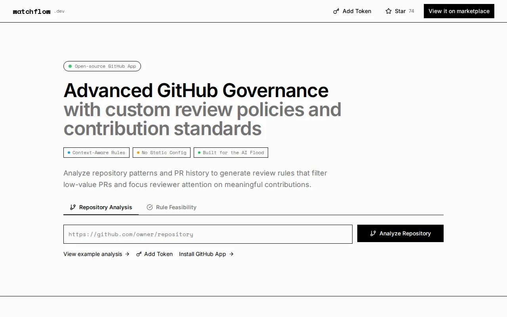Open the Install GitHub App link
Viewport: 507px width, 317px height.
pyautogui.click(x=206, y=254)
